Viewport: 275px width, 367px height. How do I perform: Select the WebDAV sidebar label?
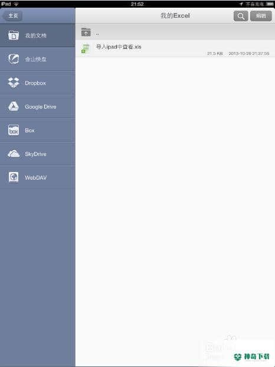(36, 178)
